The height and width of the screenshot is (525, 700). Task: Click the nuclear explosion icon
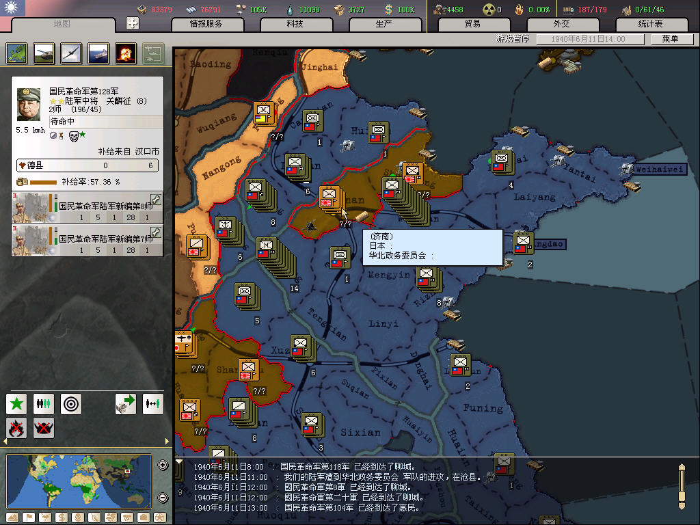point(126,53)
